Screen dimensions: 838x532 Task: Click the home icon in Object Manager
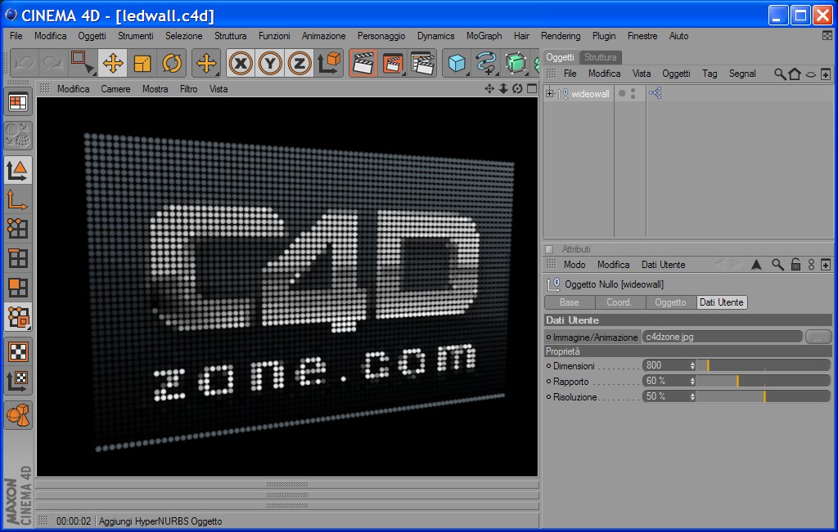pyautogui.click(x=795, y=74)
